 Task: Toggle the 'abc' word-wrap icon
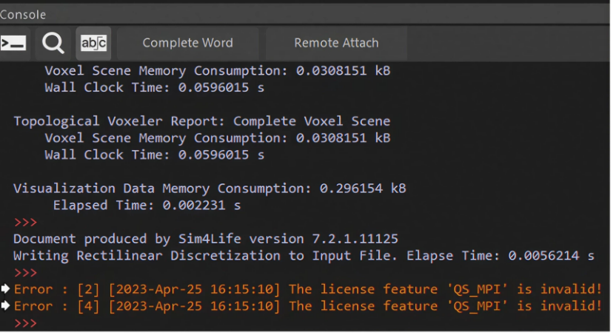click(93, 44)
